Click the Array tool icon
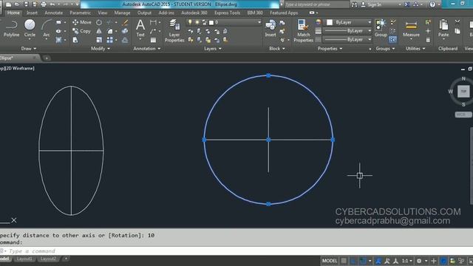Viewport: 473px width, 266px height. coord(110,40)
